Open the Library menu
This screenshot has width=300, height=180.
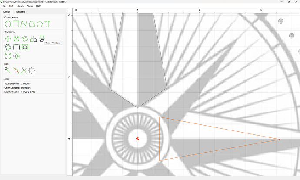click(20, 6)
